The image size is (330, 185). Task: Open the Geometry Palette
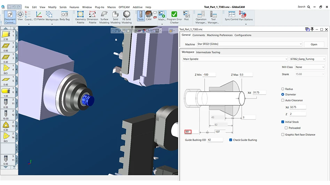[x=80, y=17]
